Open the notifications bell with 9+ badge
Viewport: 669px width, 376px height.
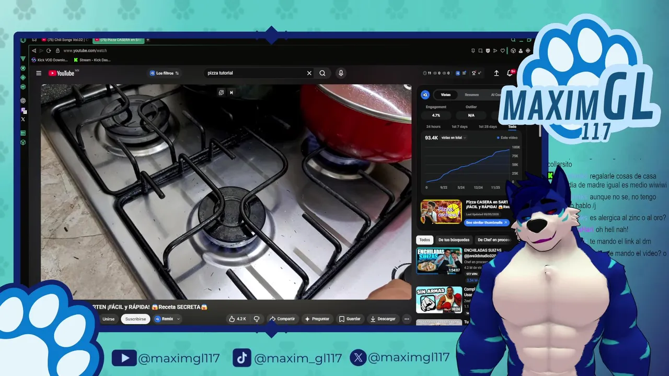pos(510,73)
